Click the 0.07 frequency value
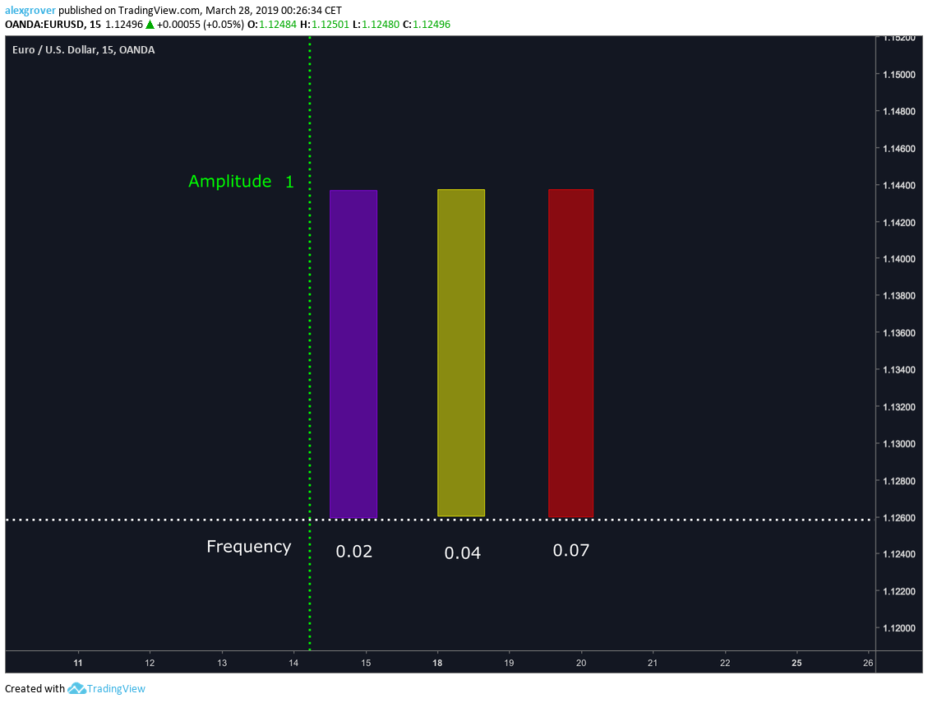Image resolution: width=928 pixels, height=703 pixels. click(x=571, y=550)
